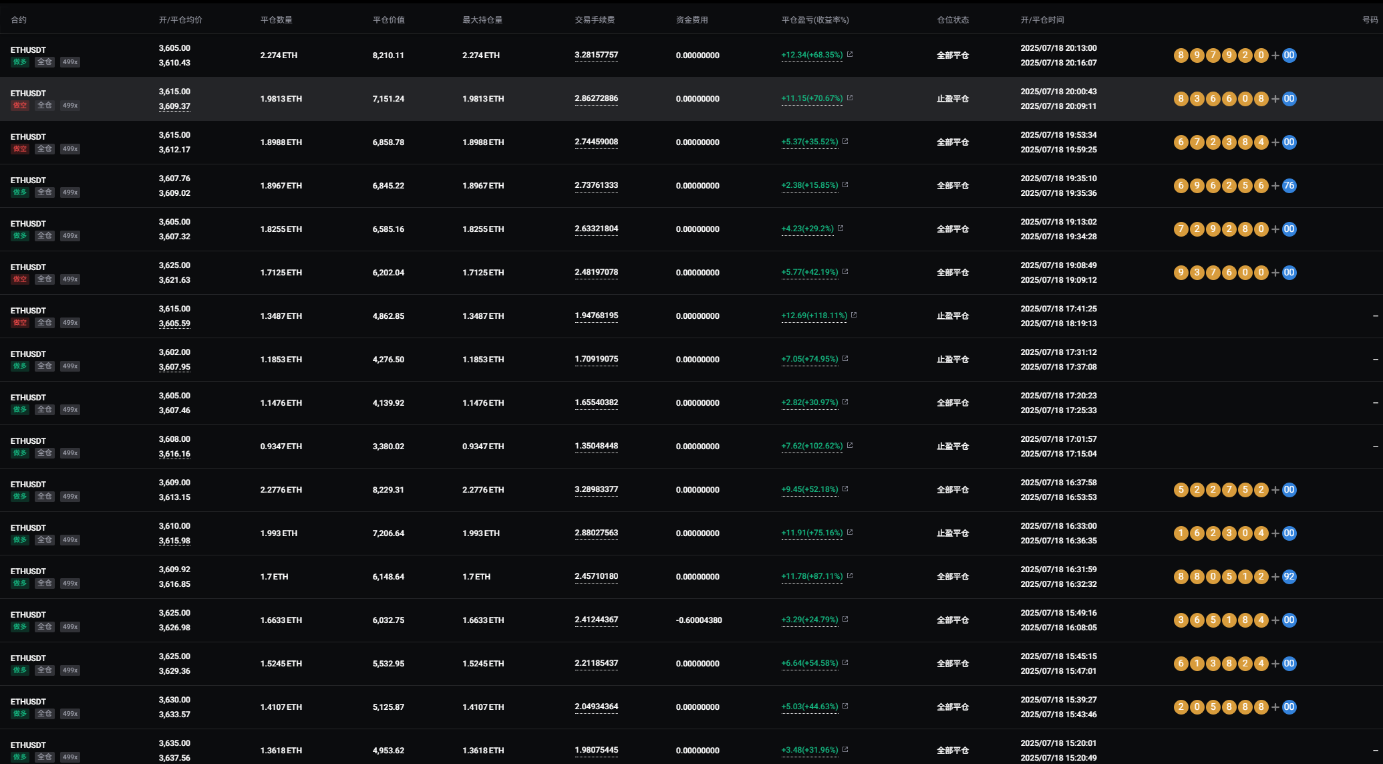Open share icon beside +11.15(+70.67%)
Viewport: 1383px width, 764px height.
[x=850, y=98]
